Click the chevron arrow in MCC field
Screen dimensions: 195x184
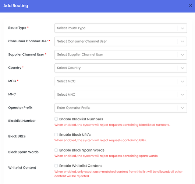pos(182,81)
